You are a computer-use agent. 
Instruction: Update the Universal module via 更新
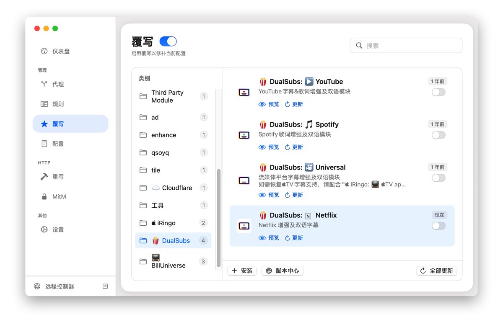294,195
